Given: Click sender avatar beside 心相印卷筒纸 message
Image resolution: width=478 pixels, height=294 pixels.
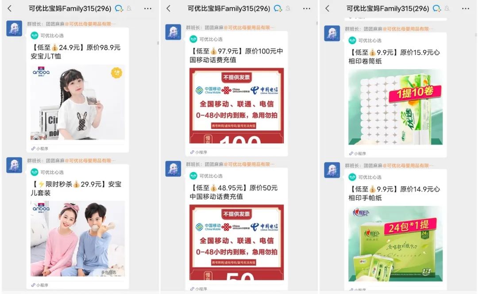Looking at the screenshot, I should click(332, 33).
